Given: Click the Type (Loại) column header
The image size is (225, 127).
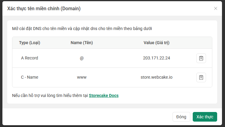Looking at the screenshot, I should (30, 43).
